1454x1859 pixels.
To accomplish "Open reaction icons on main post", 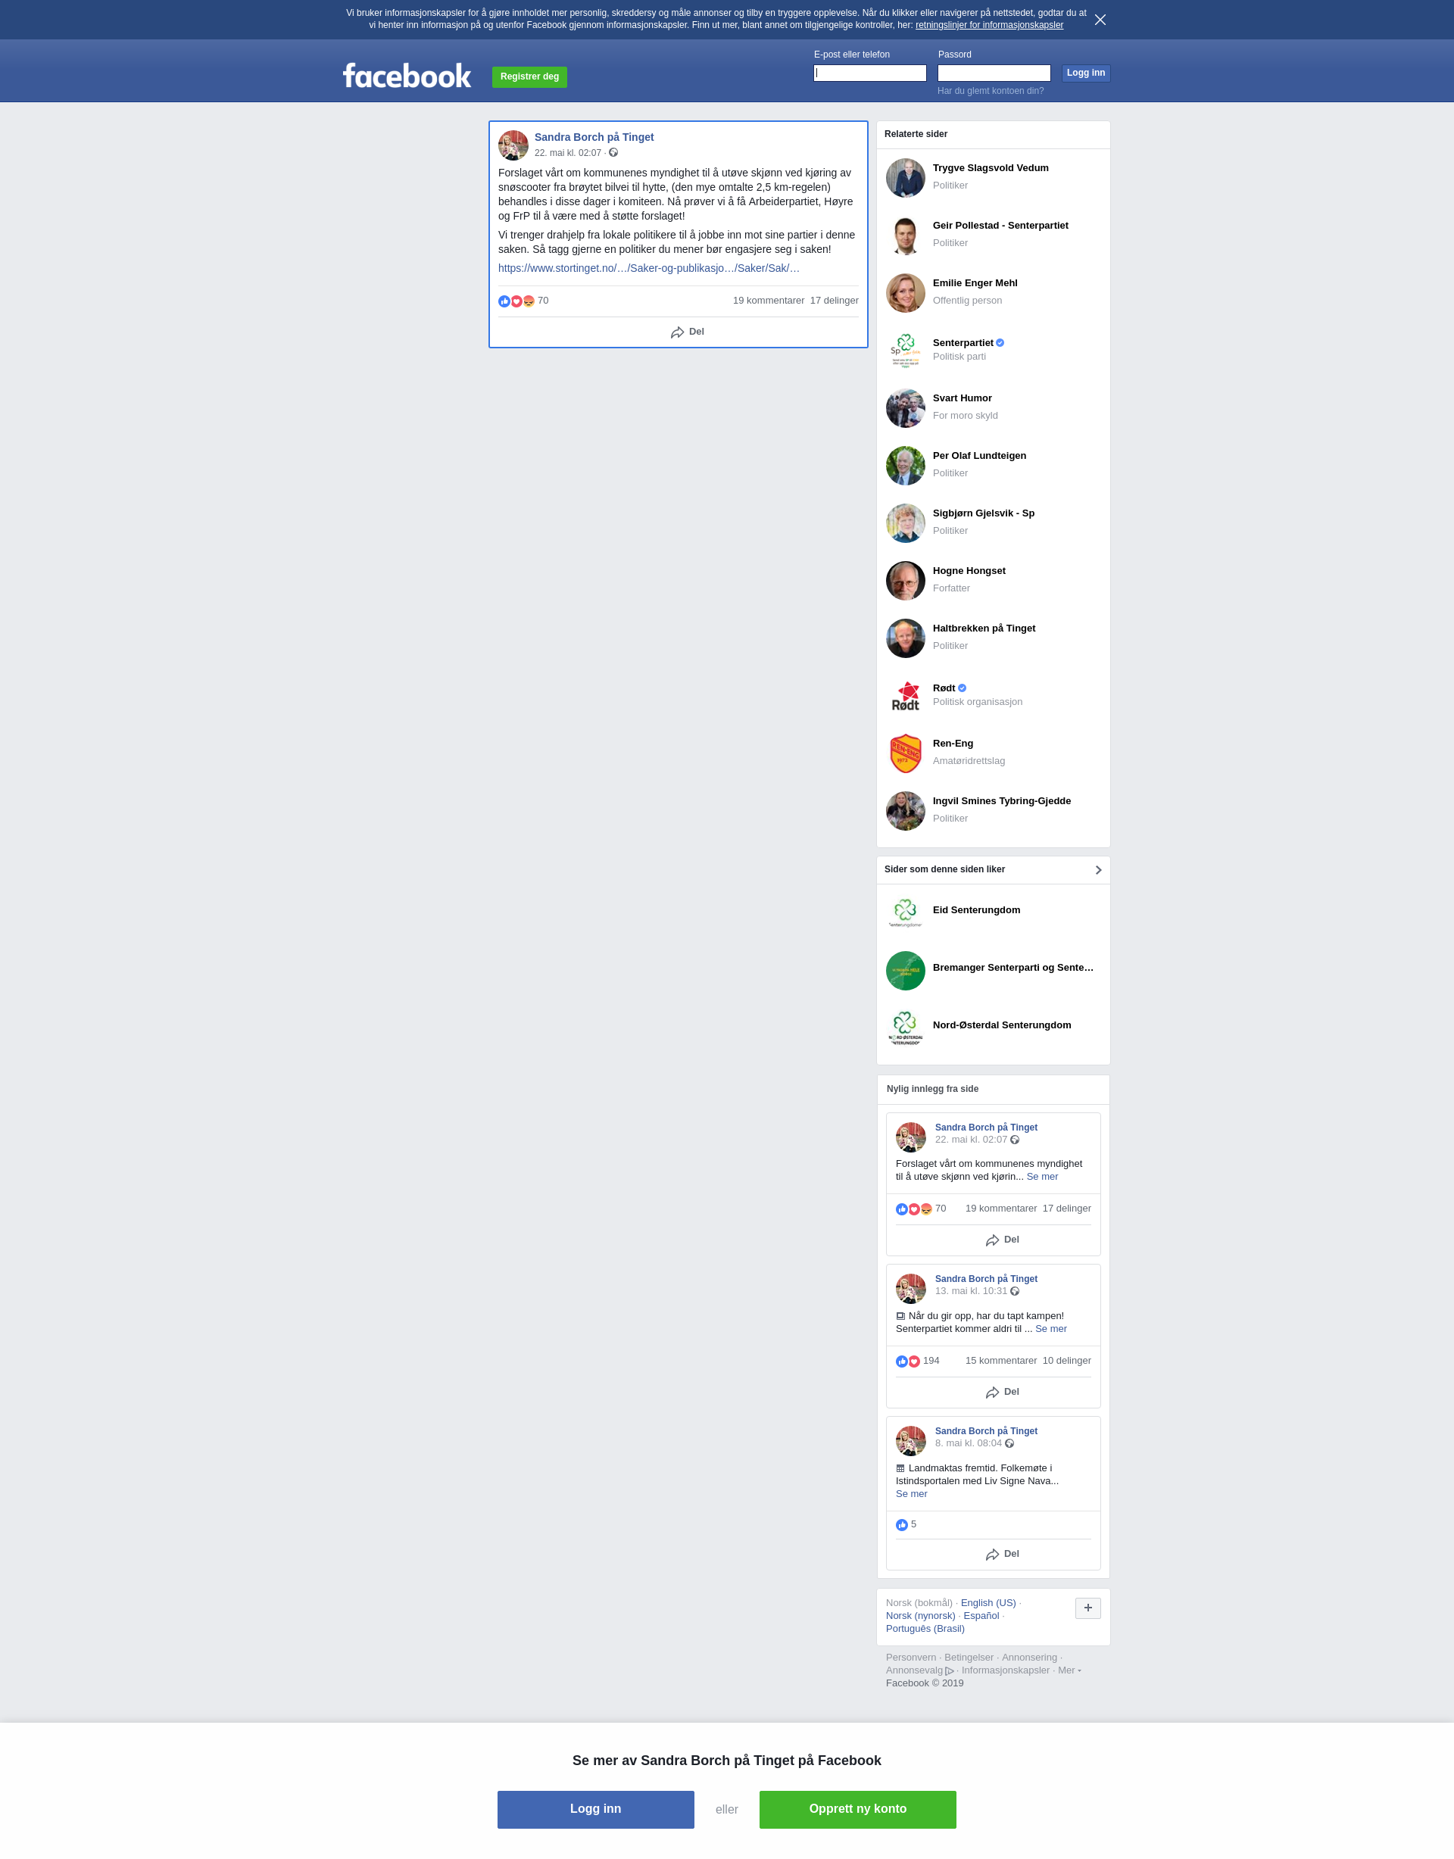I will 516,301.
